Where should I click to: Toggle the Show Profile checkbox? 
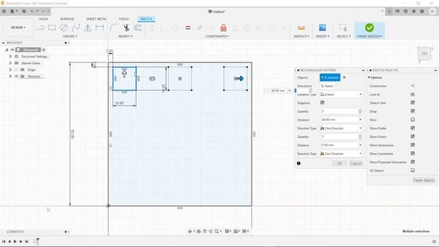pyautogui.click(x=413, y=128)
